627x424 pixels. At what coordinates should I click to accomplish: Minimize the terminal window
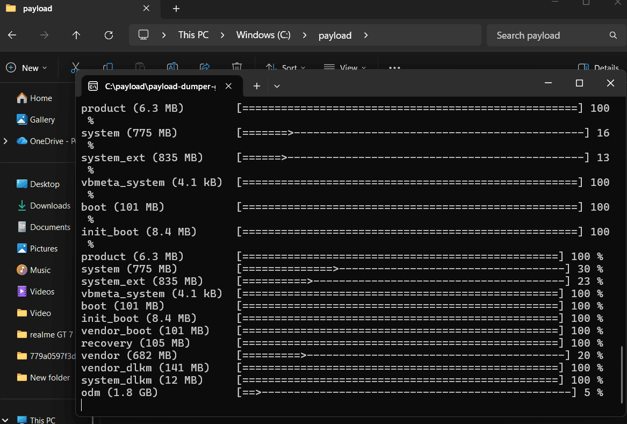point(548,83)
